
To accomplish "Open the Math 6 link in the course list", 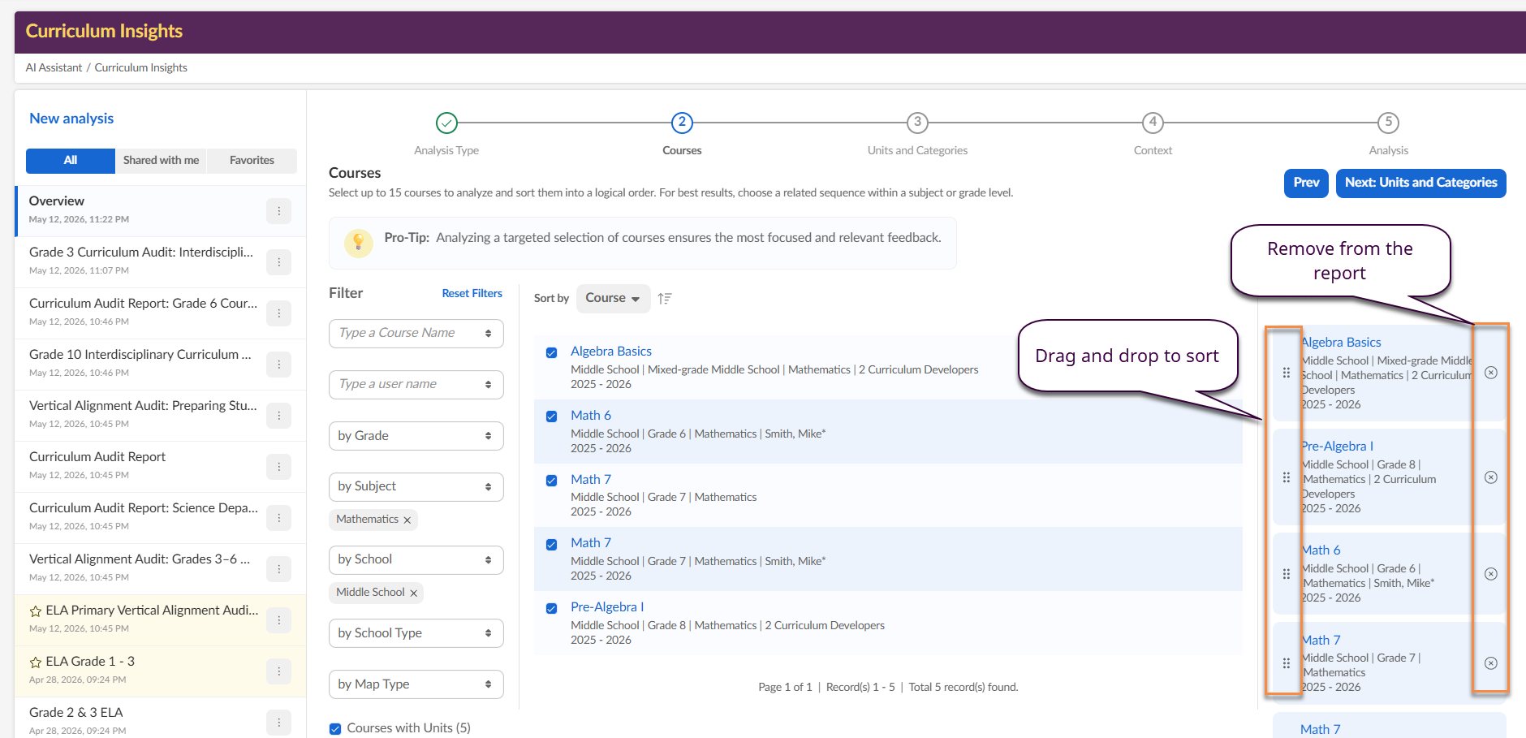I will (591, 416).
